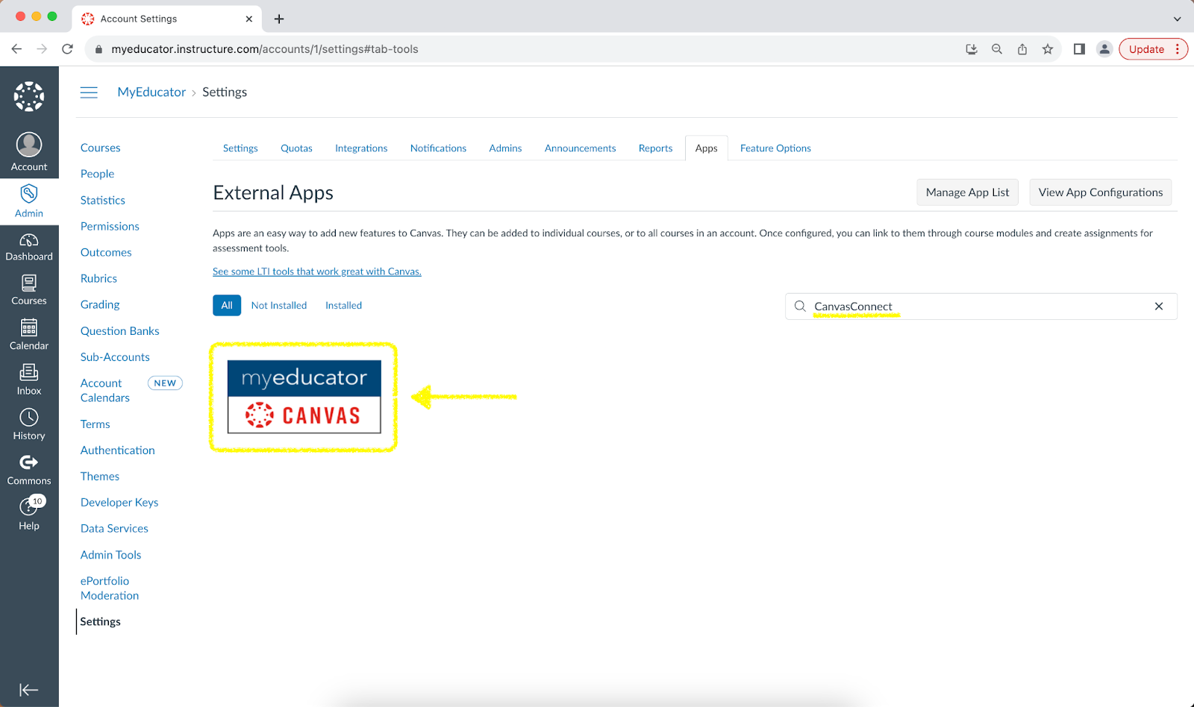Close the Account Settings browser tab

(249, 19)
